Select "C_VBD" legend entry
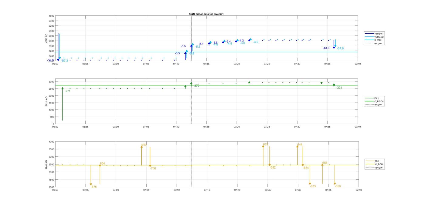This screenshot has width=425, height=210. 374,40
